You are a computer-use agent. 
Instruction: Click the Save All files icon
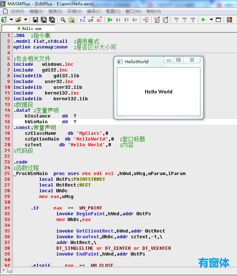point(52,20)
